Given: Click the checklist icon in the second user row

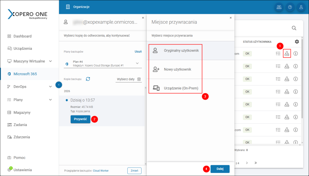Looking at the screenshot, I should click(278, 66).
